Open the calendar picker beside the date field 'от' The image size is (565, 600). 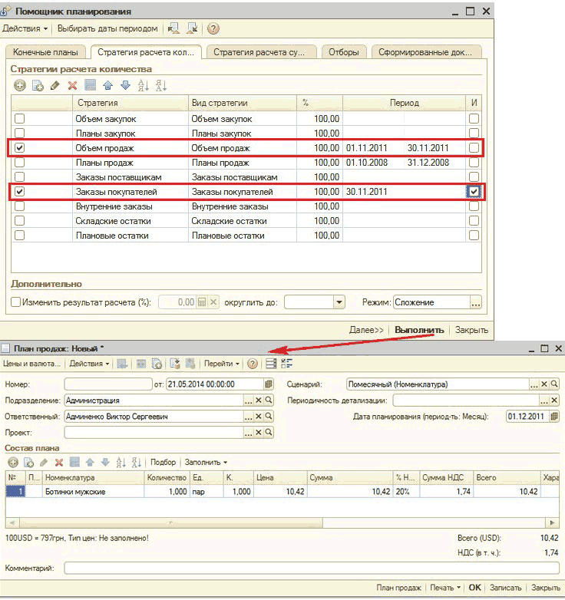pos(268,384)
